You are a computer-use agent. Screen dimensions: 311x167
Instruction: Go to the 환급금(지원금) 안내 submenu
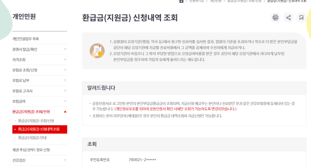32,138
